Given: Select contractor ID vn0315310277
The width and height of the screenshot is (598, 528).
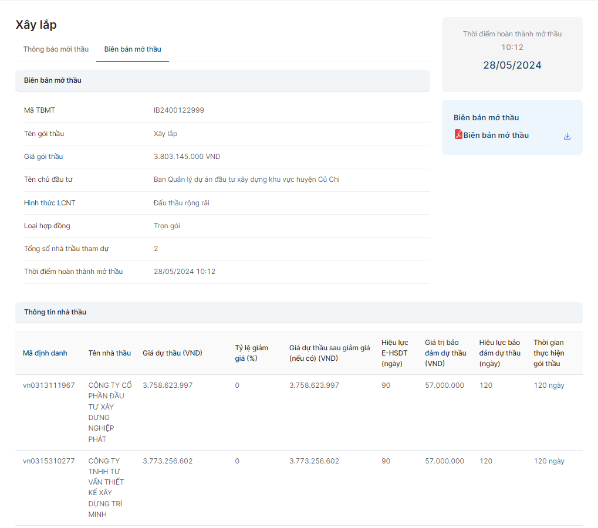Looking at the screenshot, I should tap(49, 461).
